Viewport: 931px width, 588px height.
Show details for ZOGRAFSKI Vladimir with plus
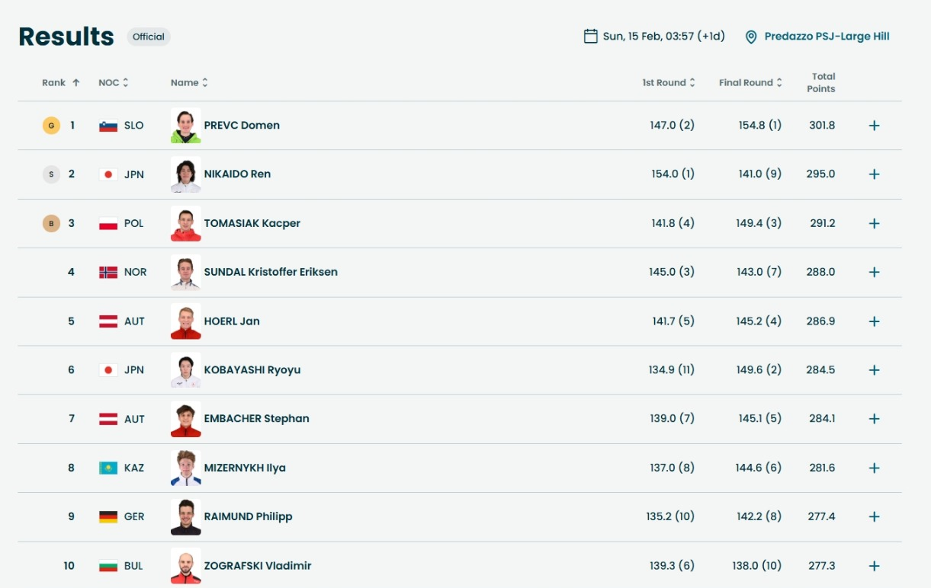coord(875,566)
